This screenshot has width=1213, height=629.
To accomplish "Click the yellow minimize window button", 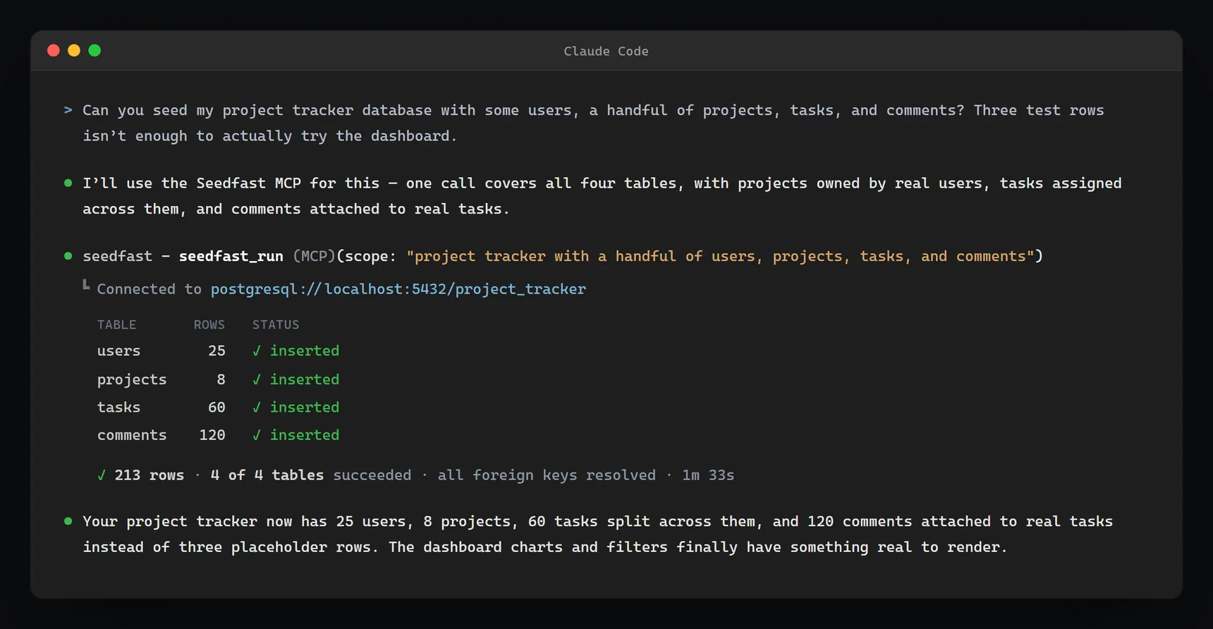I will click(74, 51).
